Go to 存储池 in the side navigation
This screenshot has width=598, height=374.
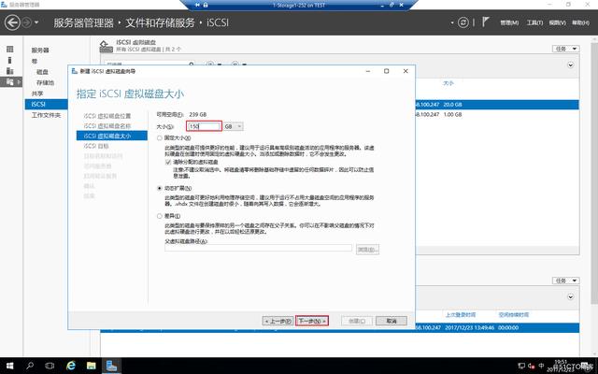point(45,82)
